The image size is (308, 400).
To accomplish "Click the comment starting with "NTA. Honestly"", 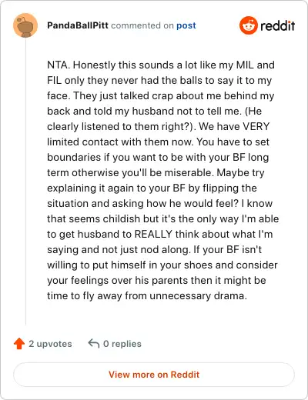I will click(x=163, y=180).
